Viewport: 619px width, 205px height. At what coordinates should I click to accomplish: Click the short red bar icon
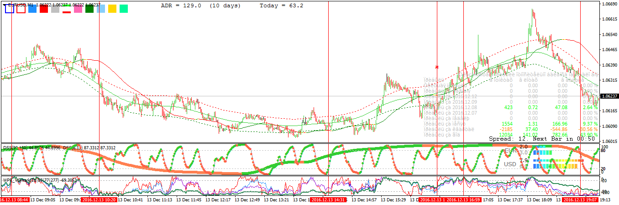click(67, 12)
